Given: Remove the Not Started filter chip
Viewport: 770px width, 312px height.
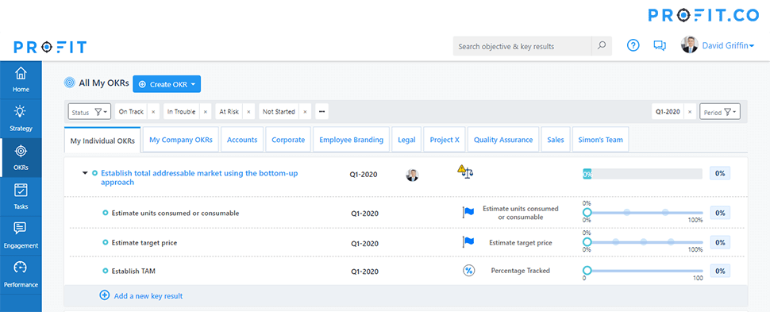Looking at the screenshot, I should pyautogui.click(x=305, y=112).
